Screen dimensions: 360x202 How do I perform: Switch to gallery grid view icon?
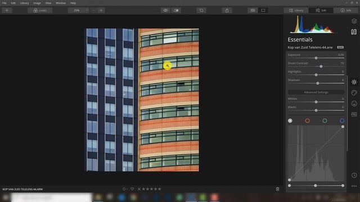tap(253, 10)
